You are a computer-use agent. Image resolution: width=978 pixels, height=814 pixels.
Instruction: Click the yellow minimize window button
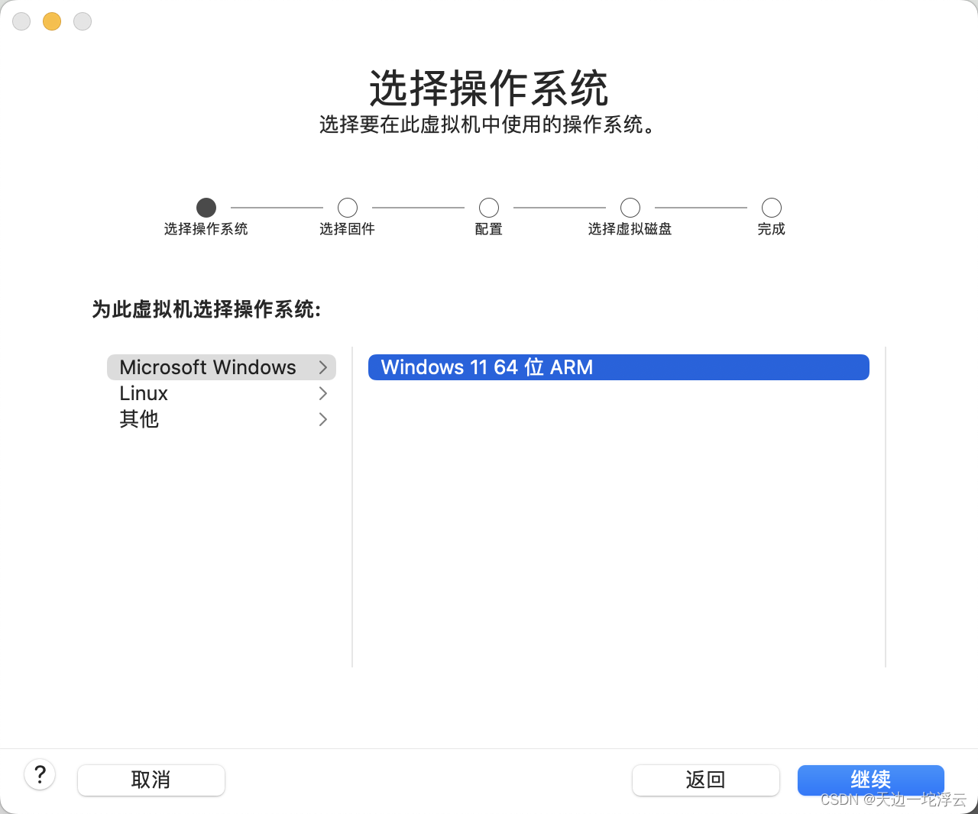click(x=52, y=21)
